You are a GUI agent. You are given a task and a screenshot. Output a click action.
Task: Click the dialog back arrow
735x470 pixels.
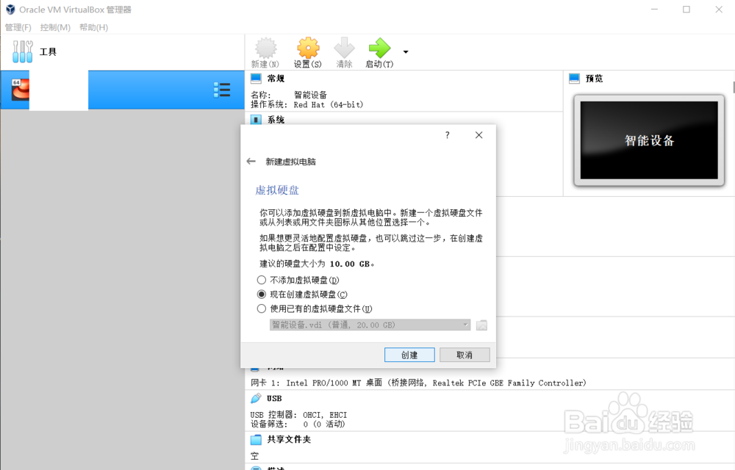(251, 162)
